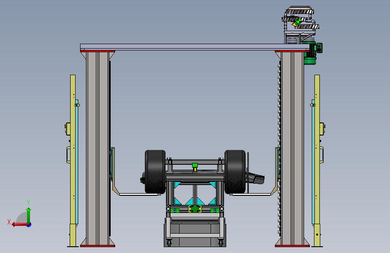Screen dimensions: 390x253
Task: Select the dark gray cart base at the bottom
Action: [195, 235]
